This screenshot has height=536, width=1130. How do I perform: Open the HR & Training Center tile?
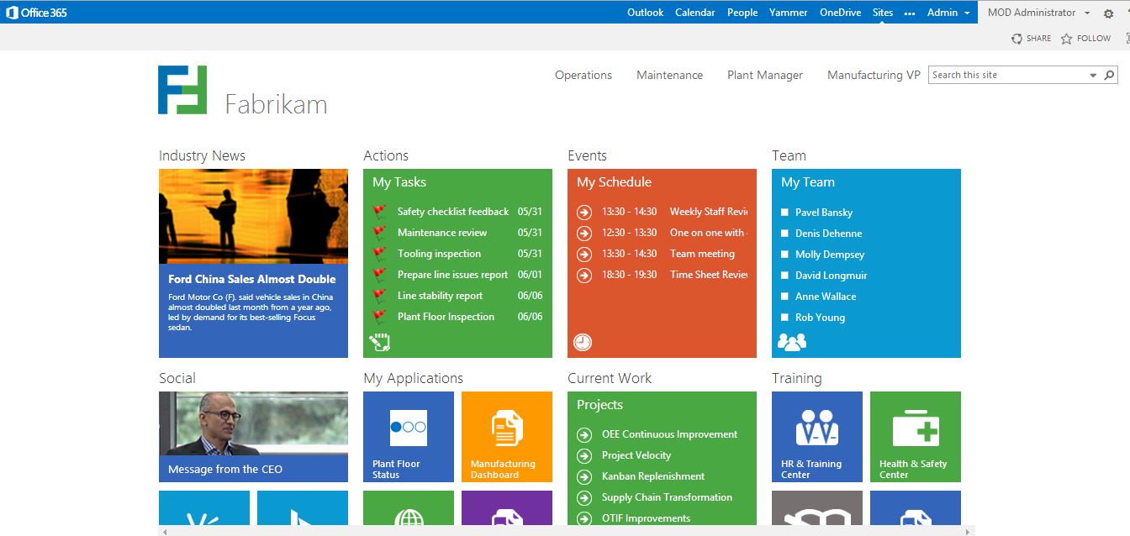tap(817, 437)
